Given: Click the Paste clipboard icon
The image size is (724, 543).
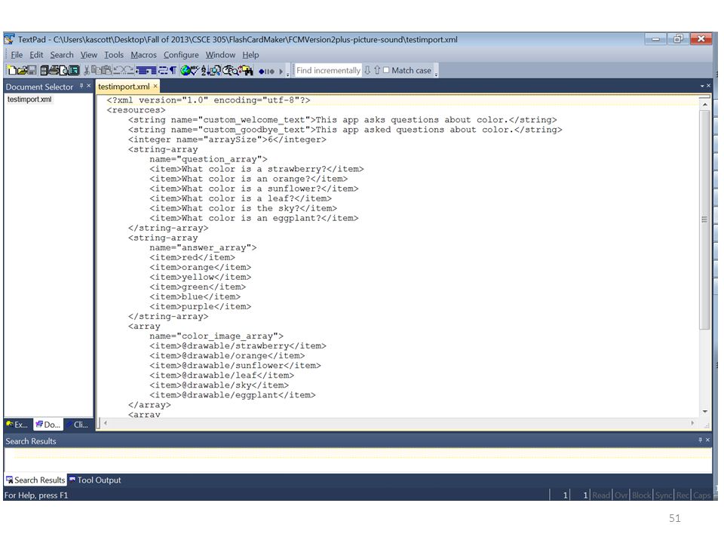Looking at the screenshot, I should click(x=106, y=70).
